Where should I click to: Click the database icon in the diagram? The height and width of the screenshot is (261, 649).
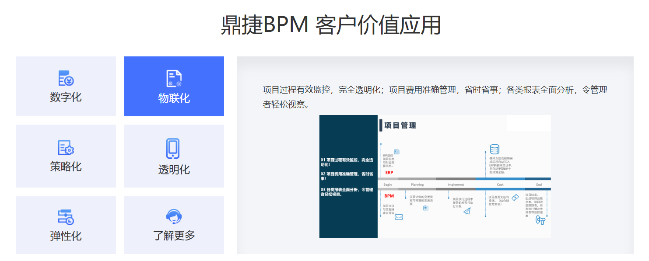(x=495, y=149)
